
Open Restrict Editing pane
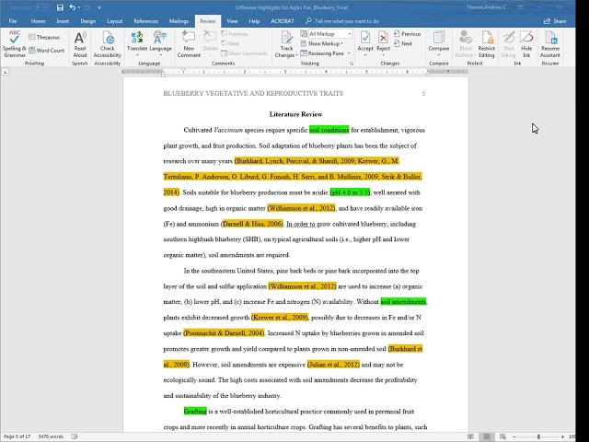(x=487, y=44)
